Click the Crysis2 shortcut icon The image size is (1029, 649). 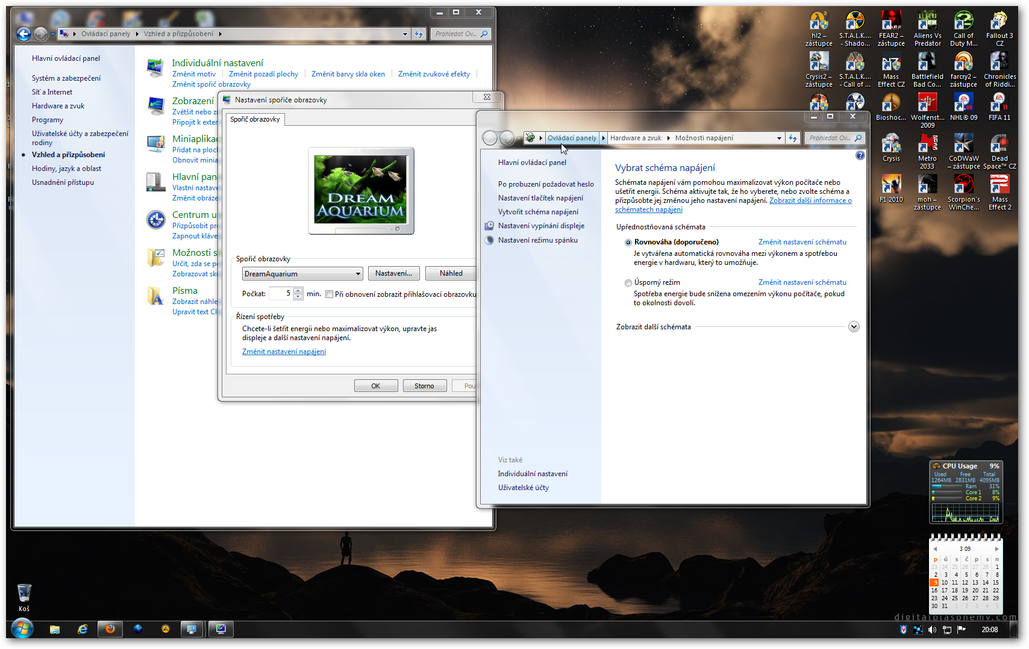coord(819,69)
